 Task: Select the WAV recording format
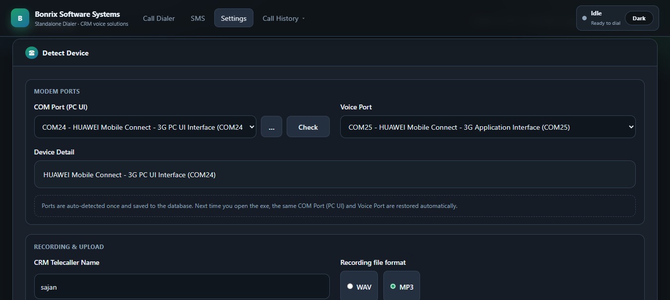(x=359, y=287)
